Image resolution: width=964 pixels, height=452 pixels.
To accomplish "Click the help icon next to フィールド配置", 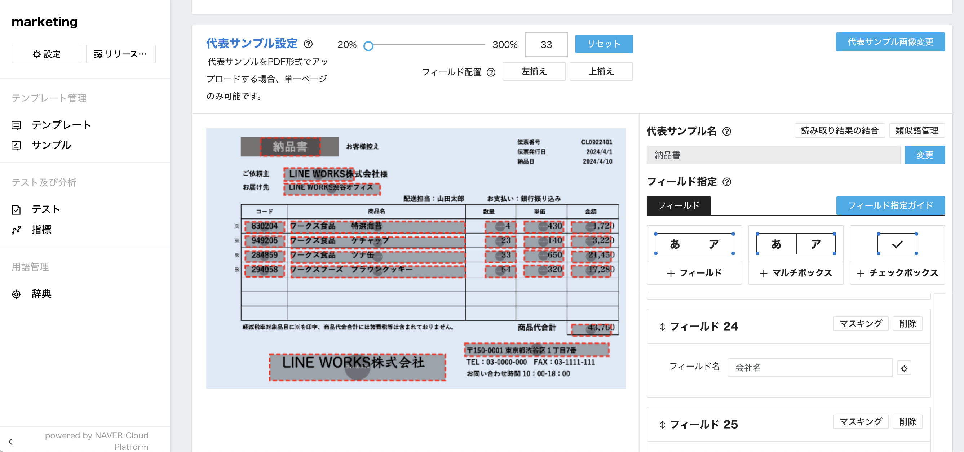I will pyautogui.click(x=491, y=72).
